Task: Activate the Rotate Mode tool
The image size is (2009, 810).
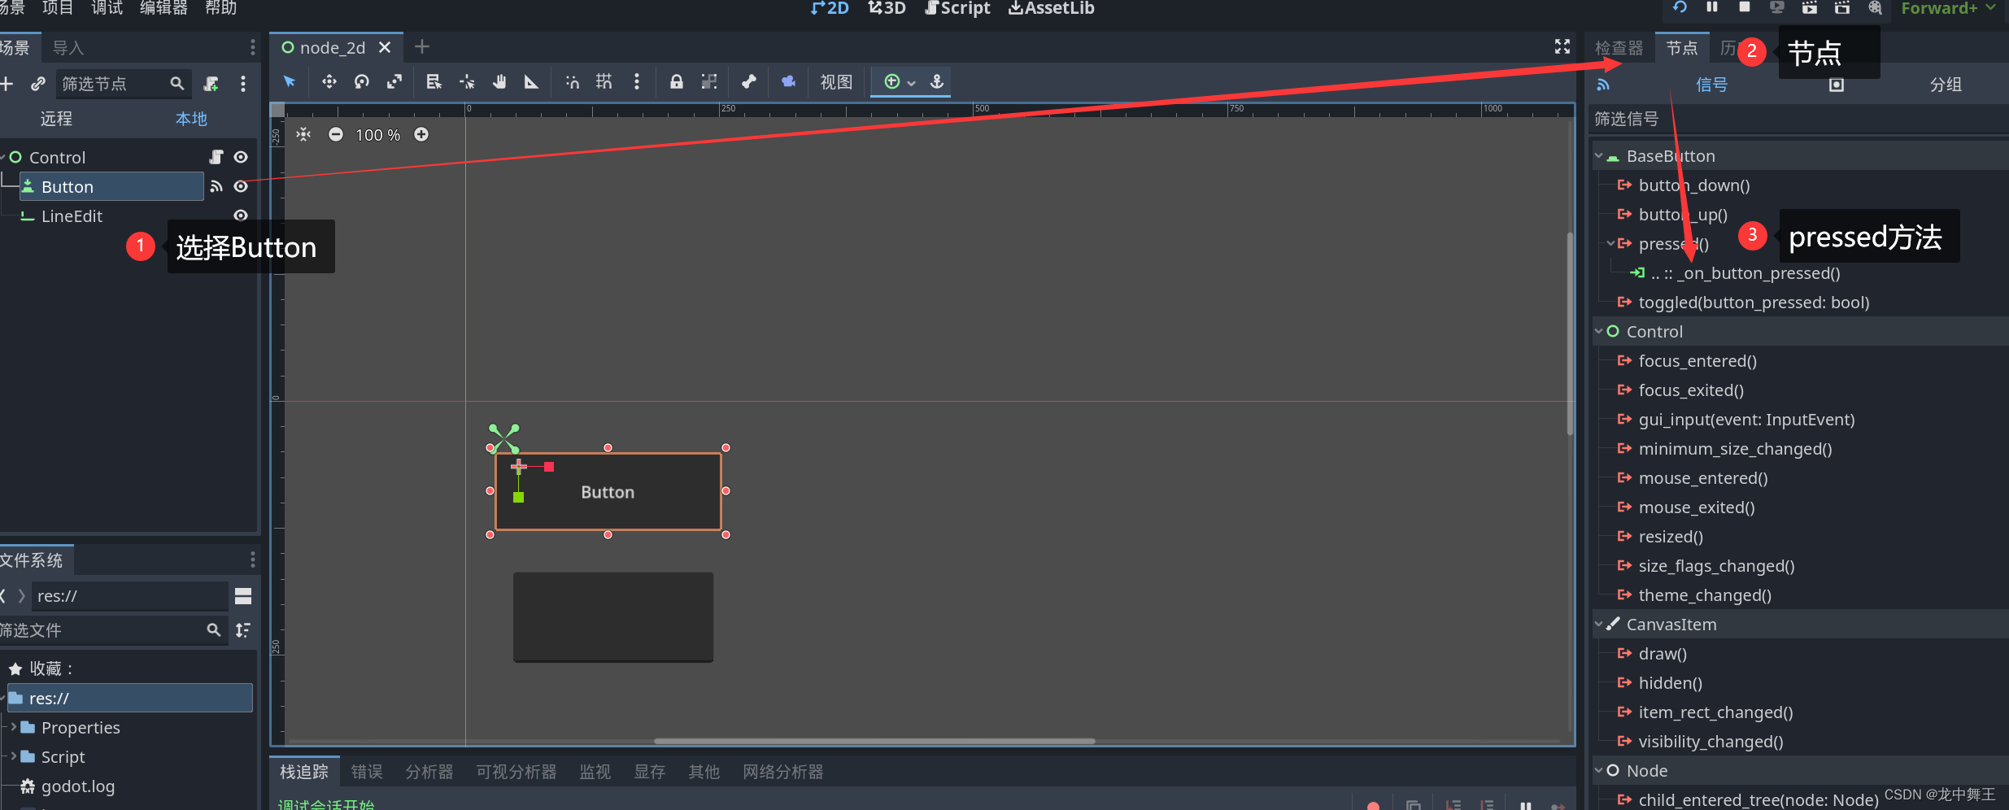Action: pos(362,81)
